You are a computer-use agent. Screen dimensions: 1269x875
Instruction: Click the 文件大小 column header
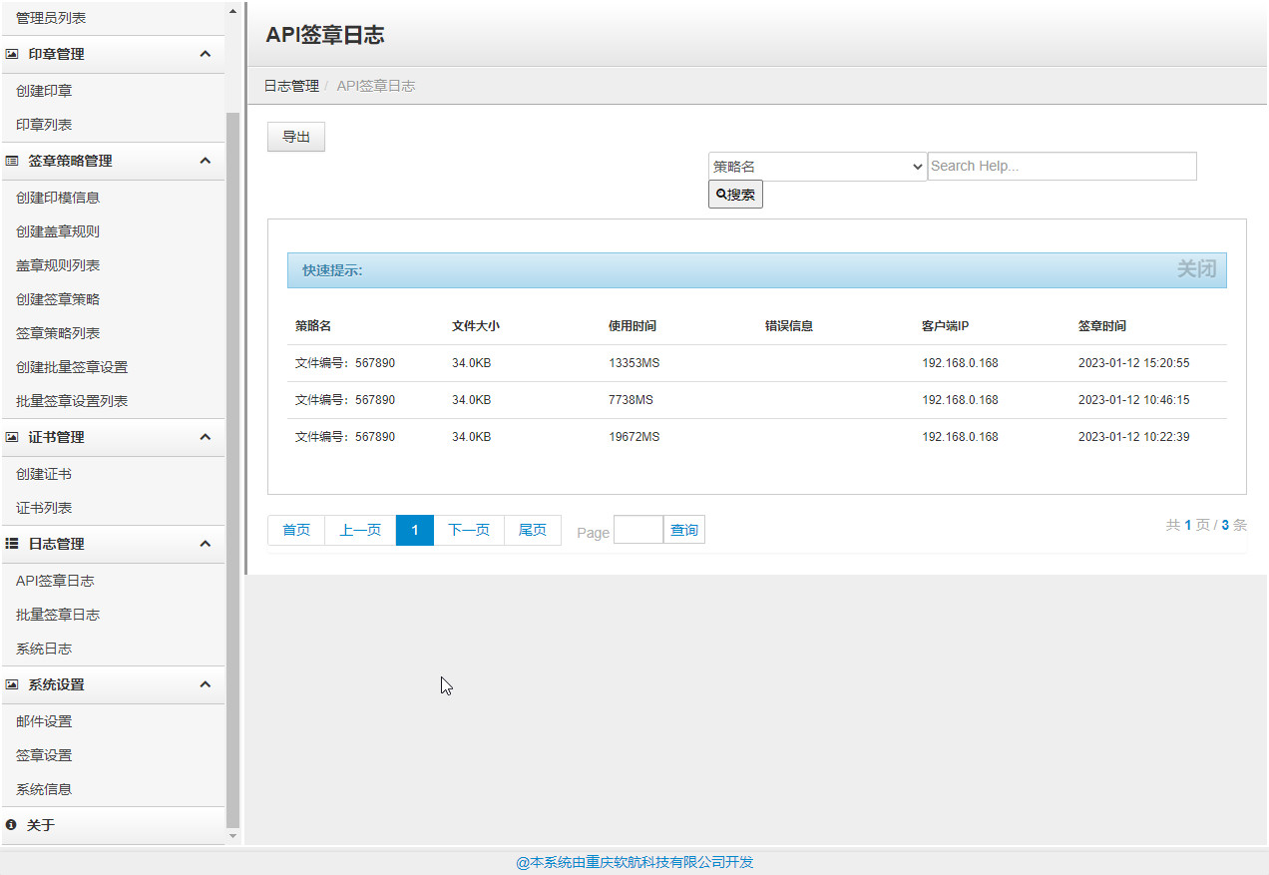coord(476,326)
